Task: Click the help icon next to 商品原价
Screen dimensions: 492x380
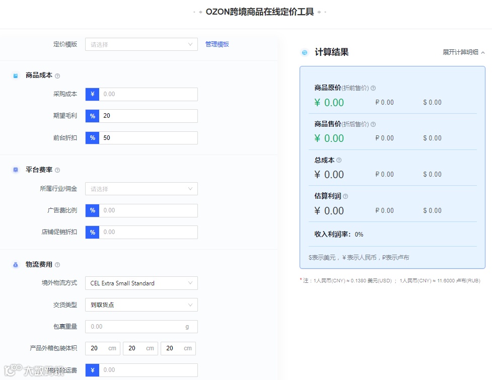Action: coord(373,88)
